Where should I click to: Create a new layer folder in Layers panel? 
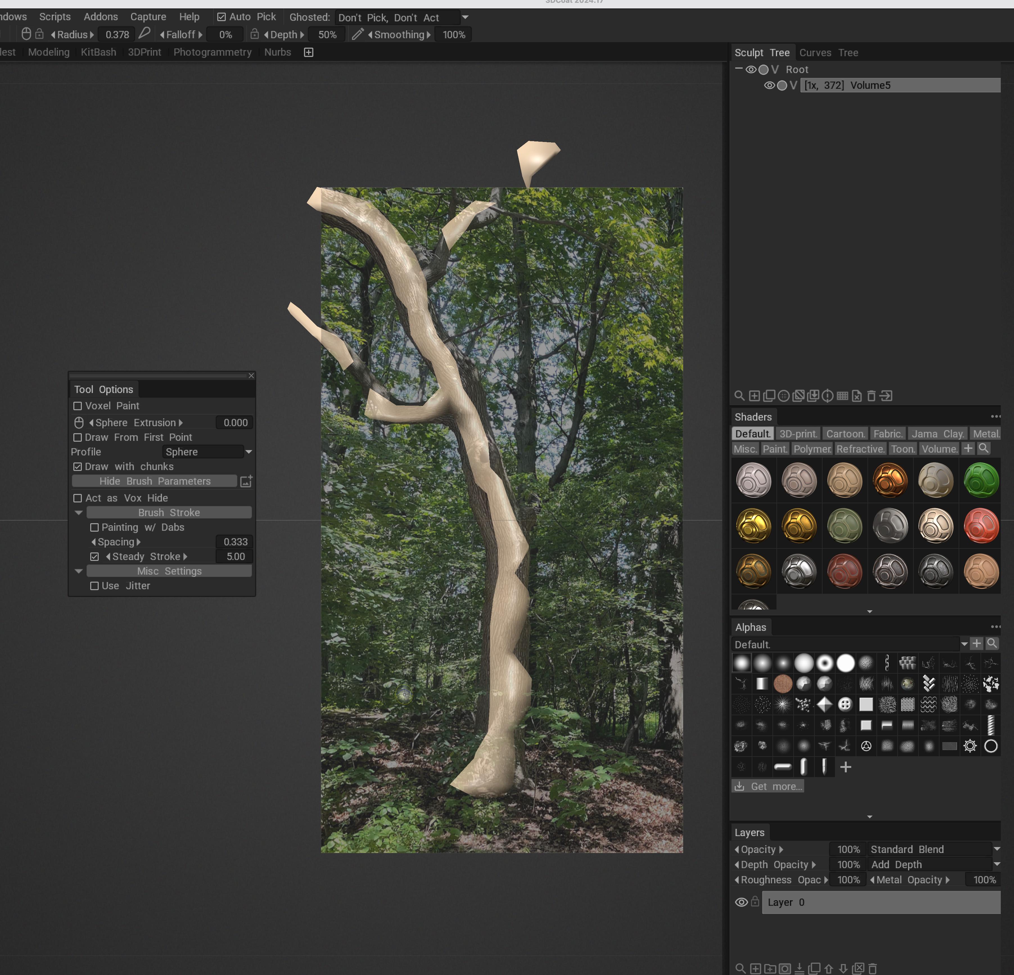[770, 968]
